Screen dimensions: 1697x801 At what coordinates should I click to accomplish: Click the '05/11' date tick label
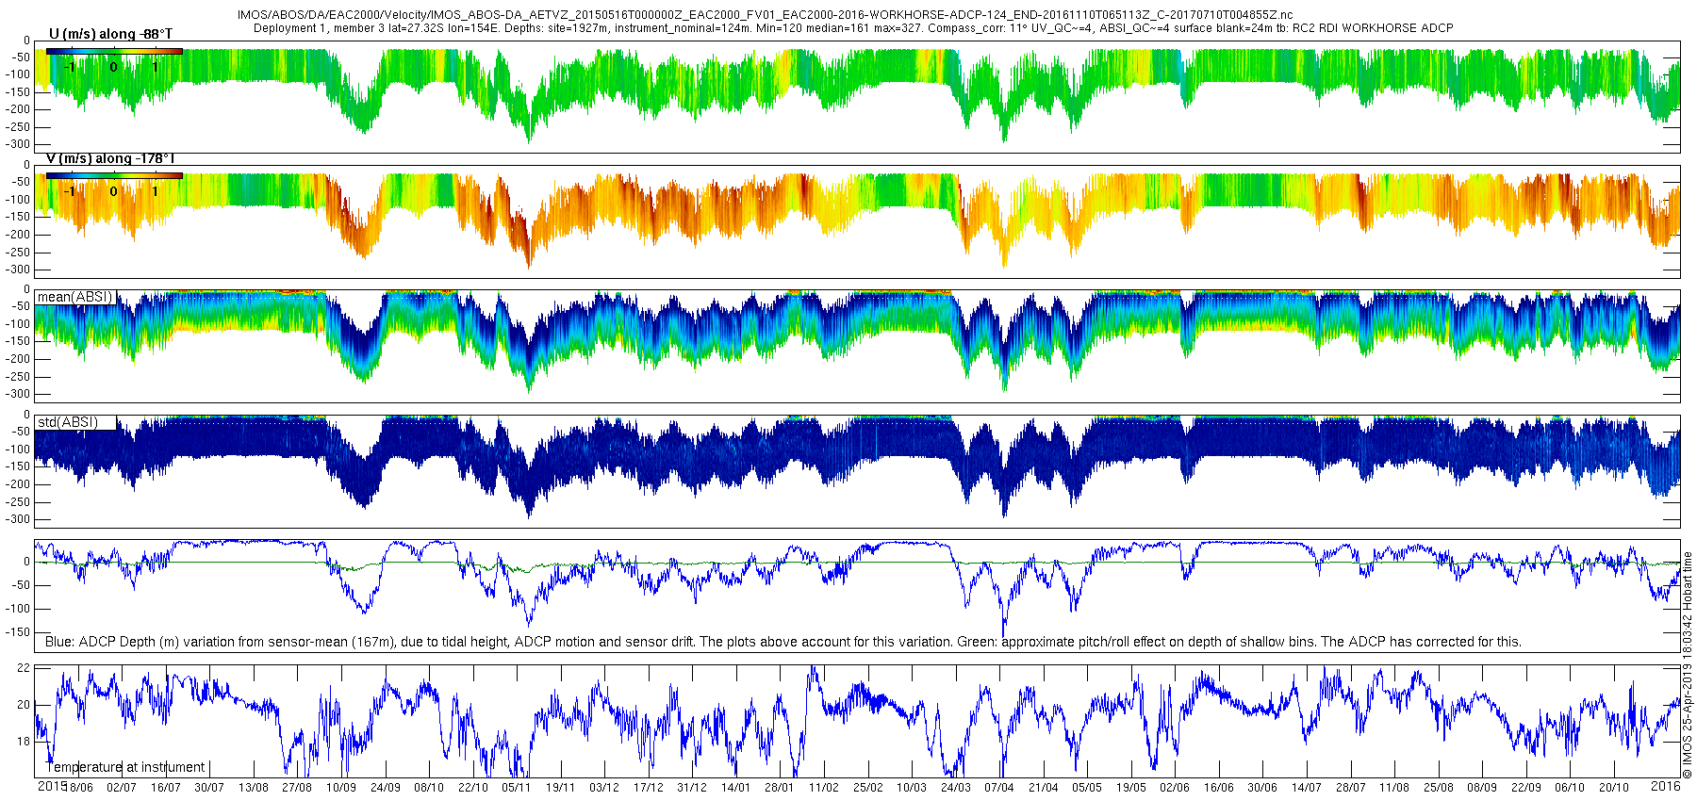tap(516, 788)
